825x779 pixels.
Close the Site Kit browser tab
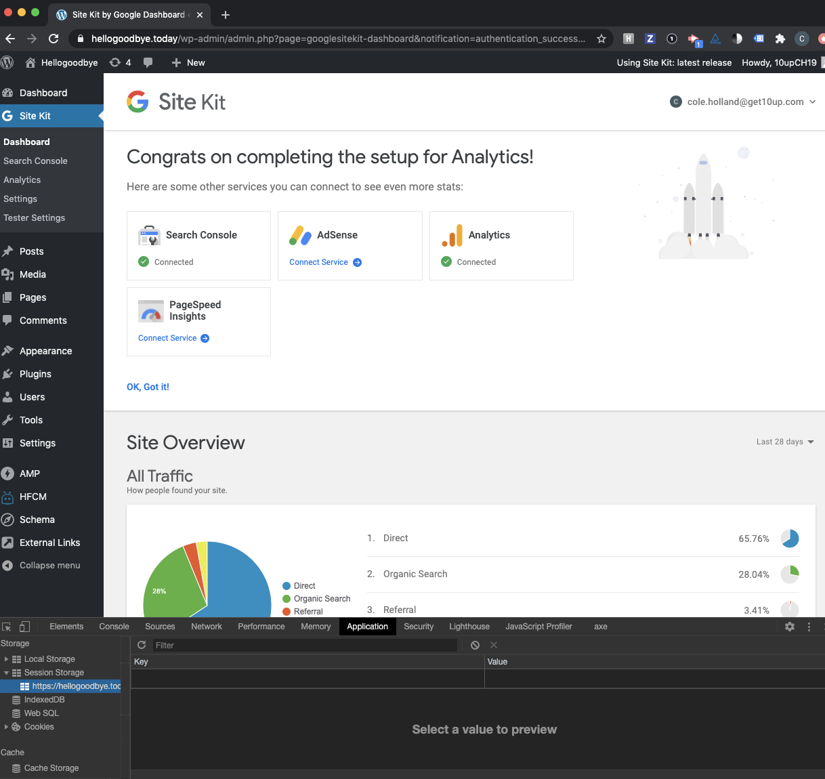[x=199, y=14]
